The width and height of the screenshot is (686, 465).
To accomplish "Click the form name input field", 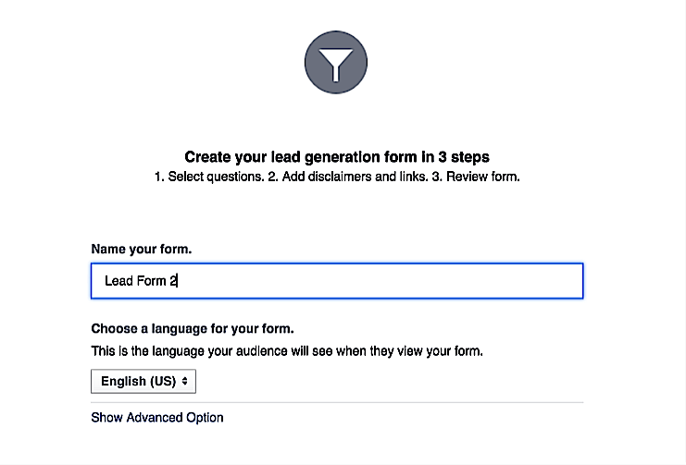I will click(x=337, y=281).
